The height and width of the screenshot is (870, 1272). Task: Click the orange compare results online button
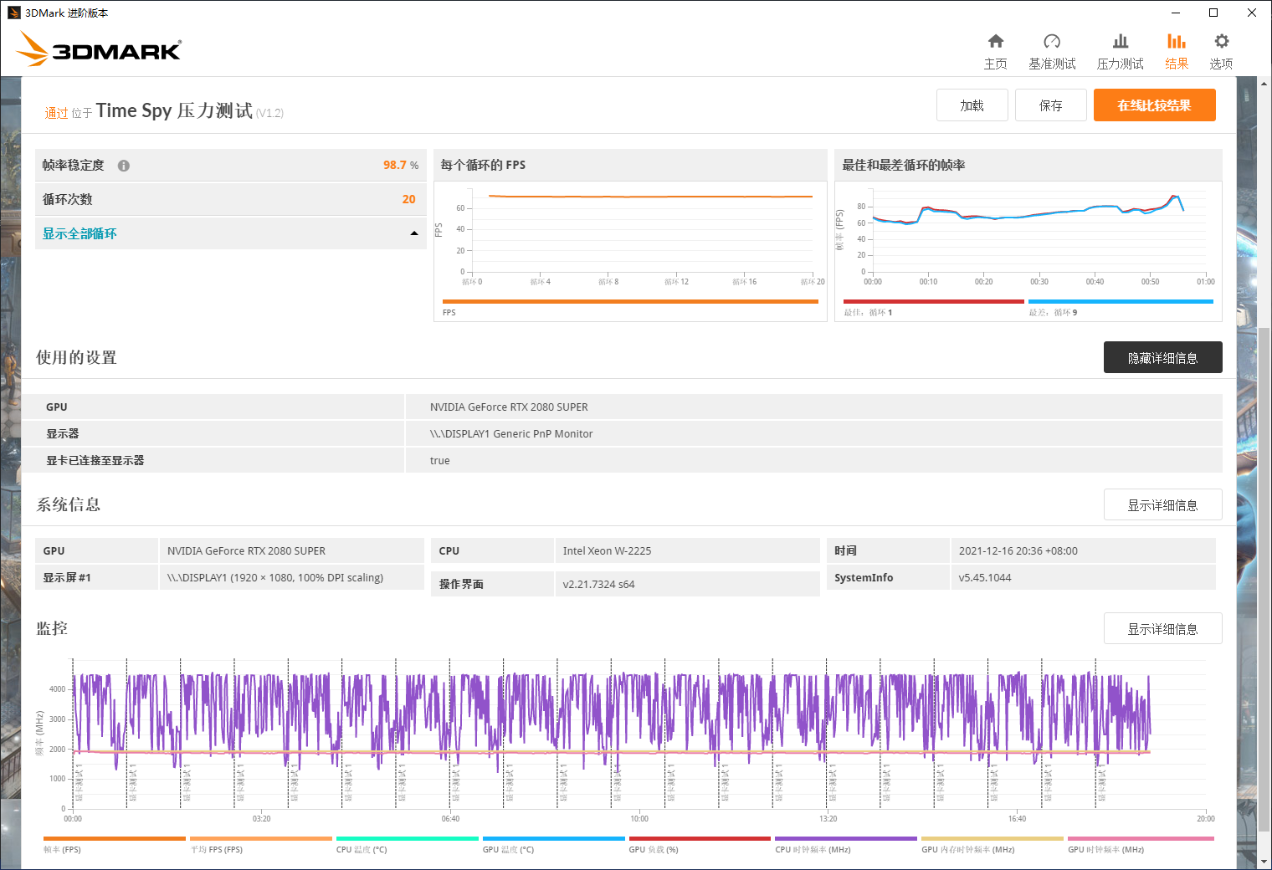tap(1154, 105)
